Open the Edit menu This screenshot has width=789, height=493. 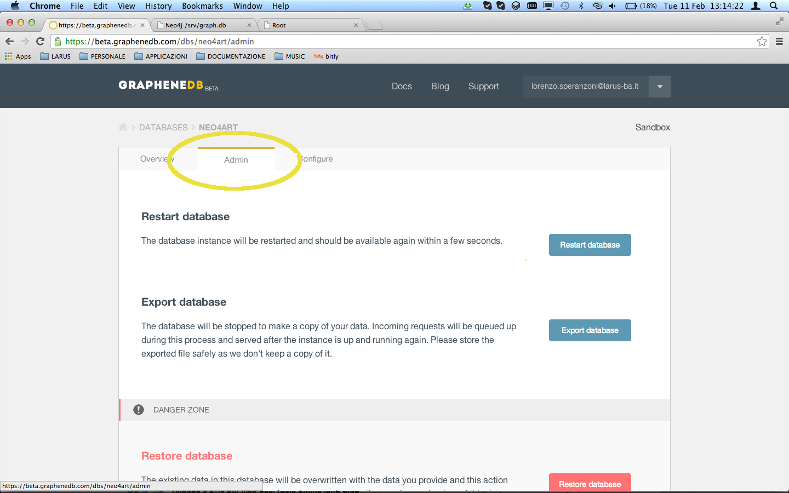pos(100,5)
